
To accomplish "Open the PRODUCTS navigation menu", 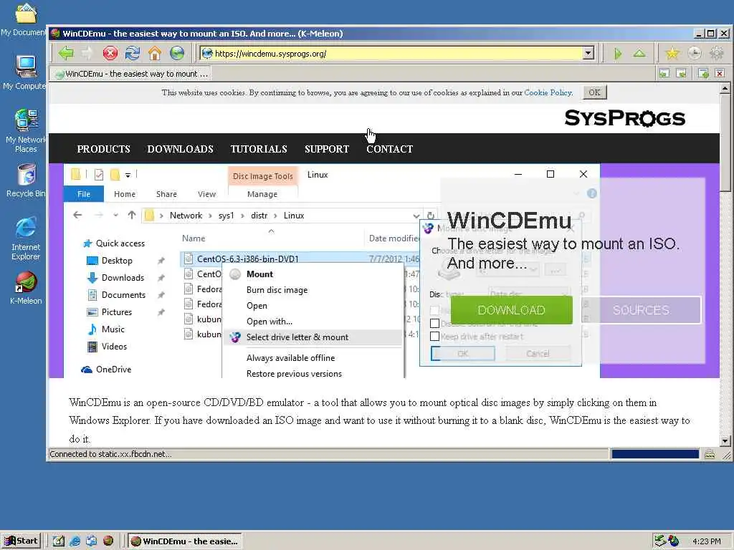I will (x=103, y=149).
